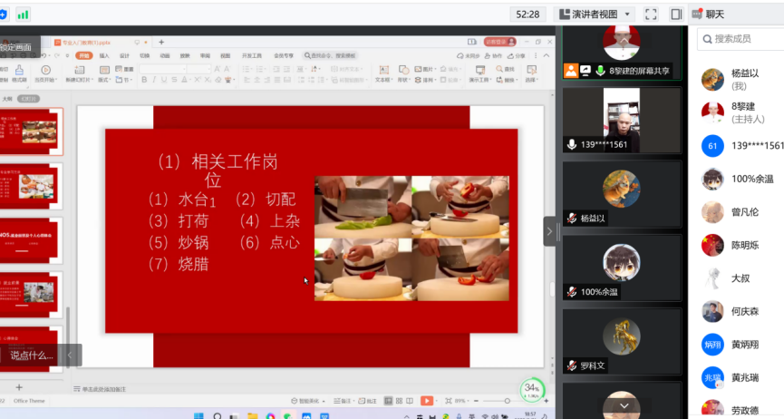Click the green signal strength icon
Image resolution: width=784 pixels, height=419 pixels.
tap(23, 14)
